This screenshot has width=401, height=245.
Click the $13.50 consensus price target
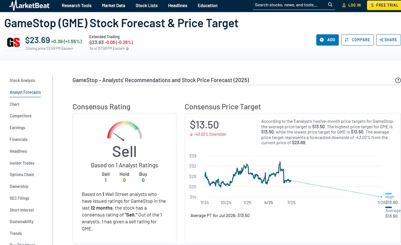point(204,125)
